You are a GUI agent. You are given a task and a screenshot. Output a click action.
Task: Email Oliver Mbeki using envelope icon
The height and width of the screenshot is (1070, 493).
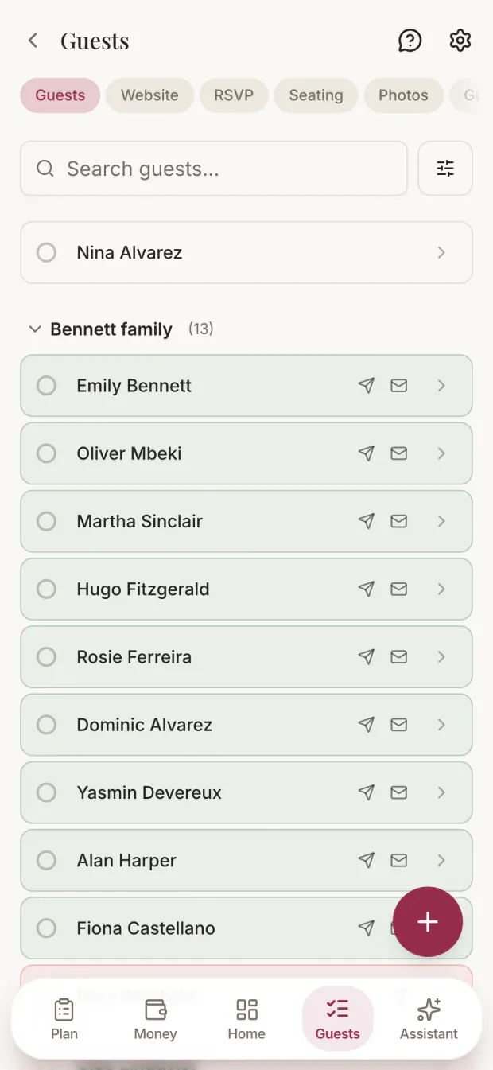coord(399,453)
